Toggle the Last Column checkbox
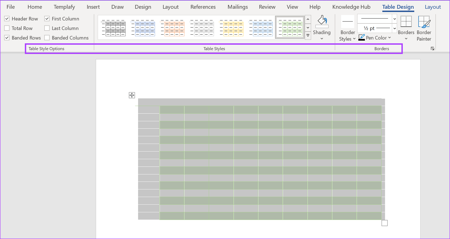450x239 pixels. (47, 28)
